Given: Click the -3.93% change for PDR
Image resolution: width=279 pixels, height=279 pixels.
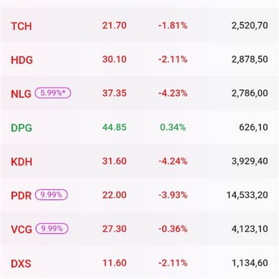Looking at the screenshot, I should coord(173,195).
